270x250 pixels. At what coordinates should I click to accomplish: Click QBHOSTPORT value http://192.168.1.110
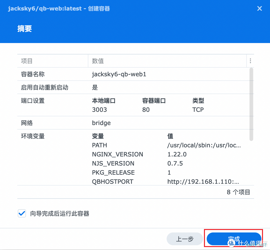[x=203, y=182]
